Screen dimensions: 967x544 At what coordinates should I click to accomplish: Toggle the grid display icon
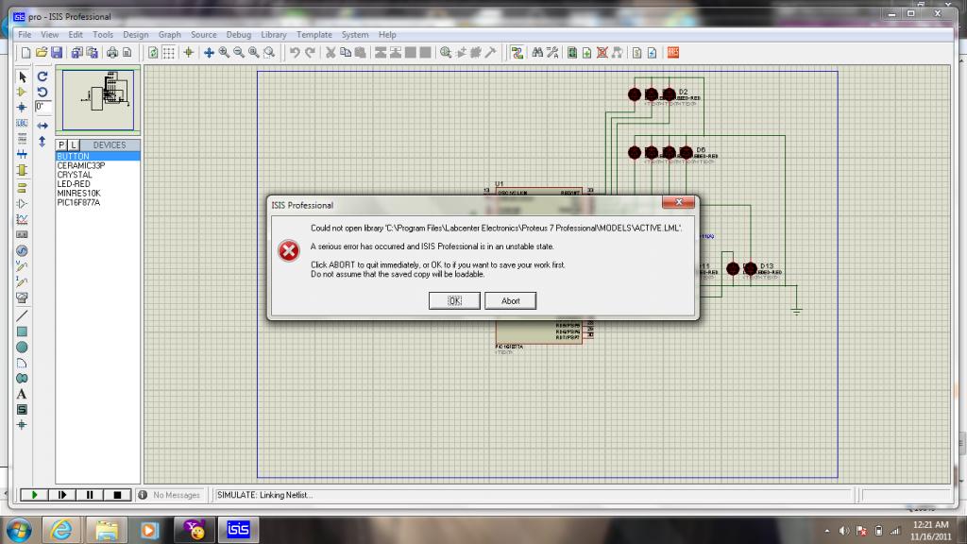[x=168, y=53]
